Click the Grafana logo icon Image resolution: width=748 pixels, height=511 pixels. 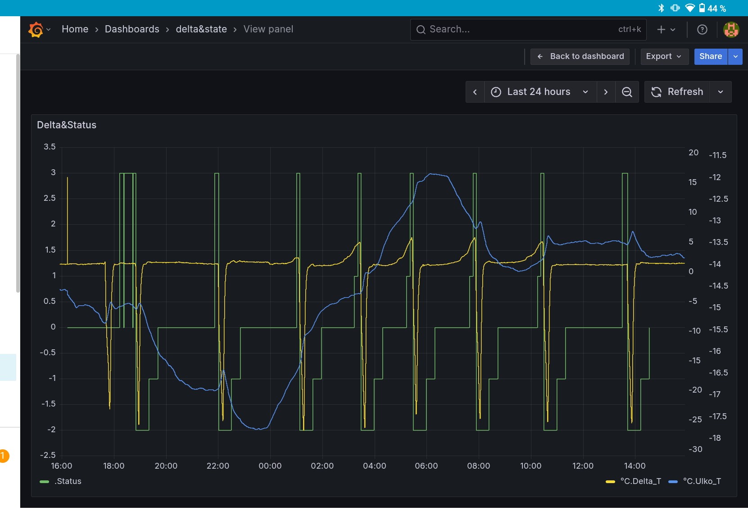pos(36,30)
